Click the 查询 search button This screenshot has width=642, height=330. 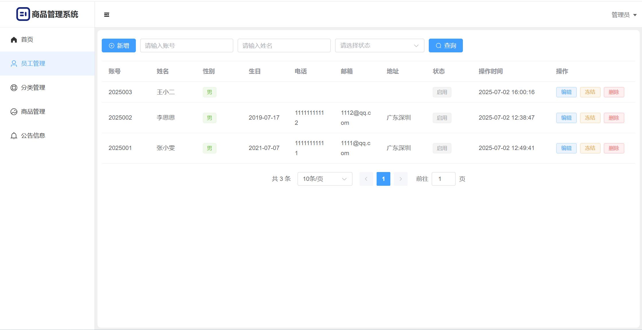(445, 46)
